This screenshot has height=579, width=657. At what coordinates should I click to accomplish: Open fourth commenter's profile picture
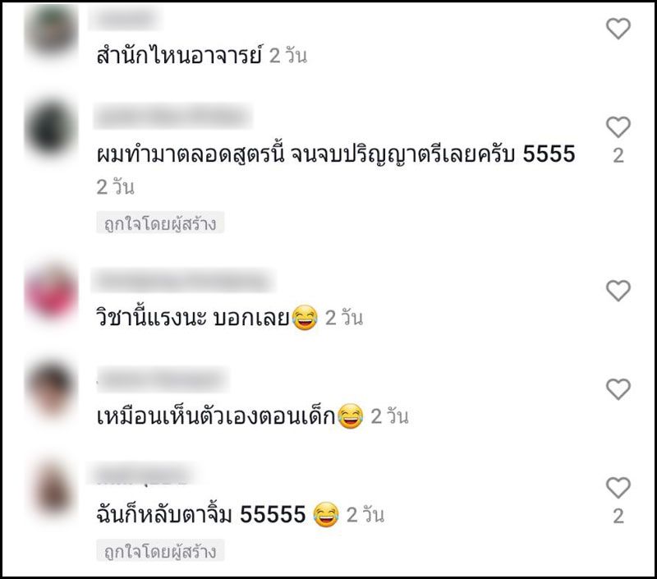[51, 389]
